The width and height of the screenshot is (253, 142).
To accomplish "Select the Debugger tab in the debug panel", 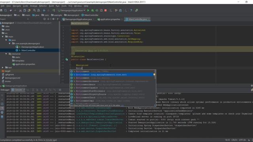I will point(5,90).
